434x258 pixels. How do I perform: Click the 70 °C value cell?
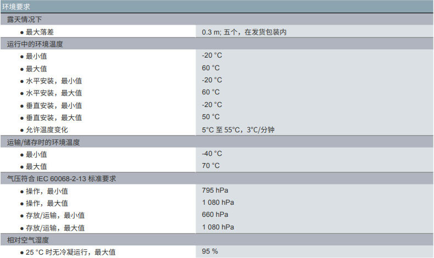click(x=211, y=165)
